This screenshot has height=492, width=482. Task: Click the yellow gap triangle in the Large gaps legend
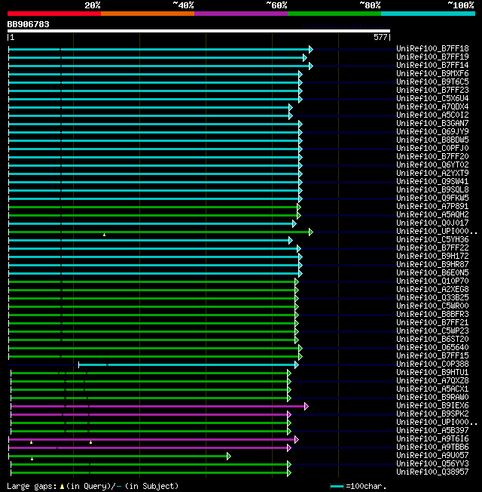pyautogui.click(x=62, y=487)
